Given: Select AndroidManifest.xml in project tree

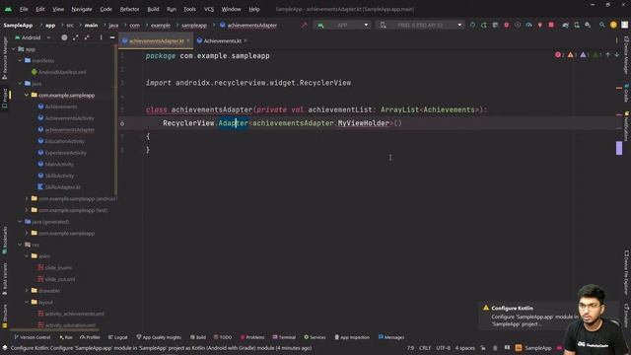Looking at the screenshot, I should (x=59, y=72).
